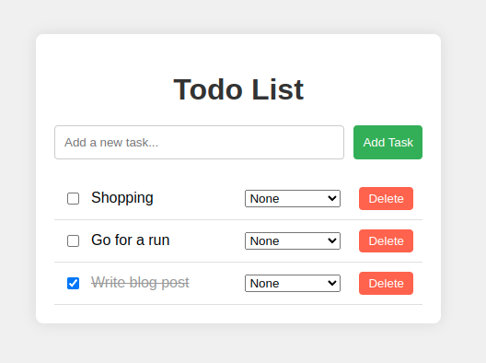486x363 pixels.
Task: Open the Go for a run dropdown
Action: (x=293, y=240)
